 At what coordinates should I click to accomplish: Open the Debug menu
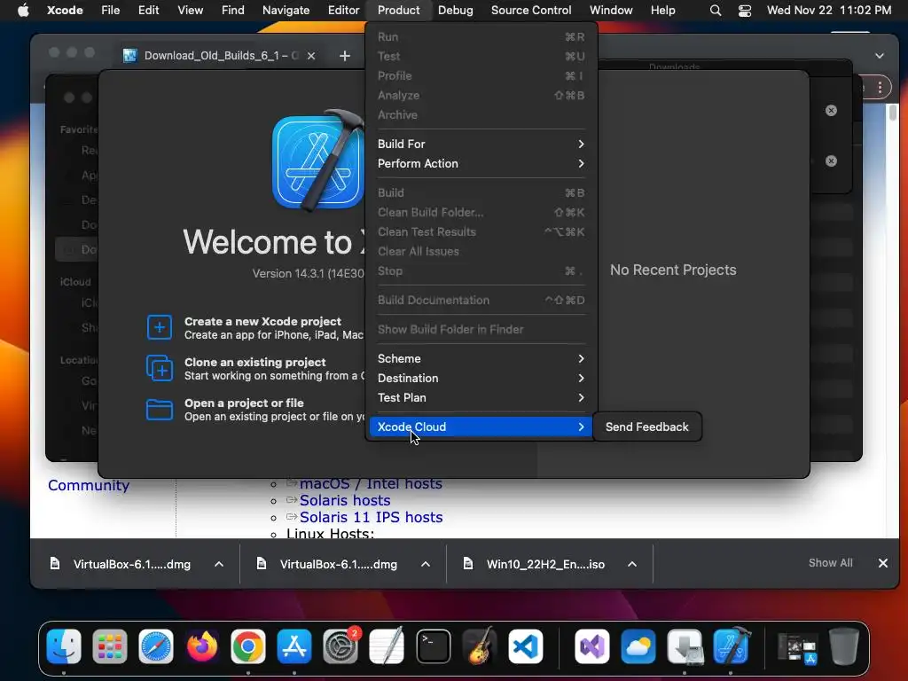point(455,10)
